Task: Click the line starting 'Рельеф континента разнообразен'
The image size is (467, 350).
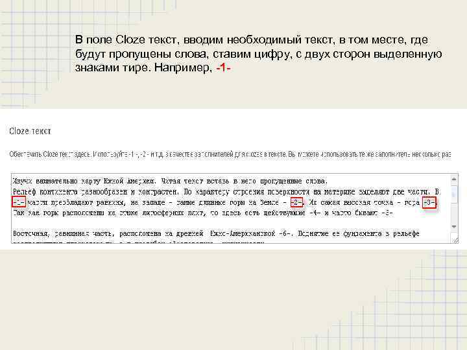Action: pos(226,192)
